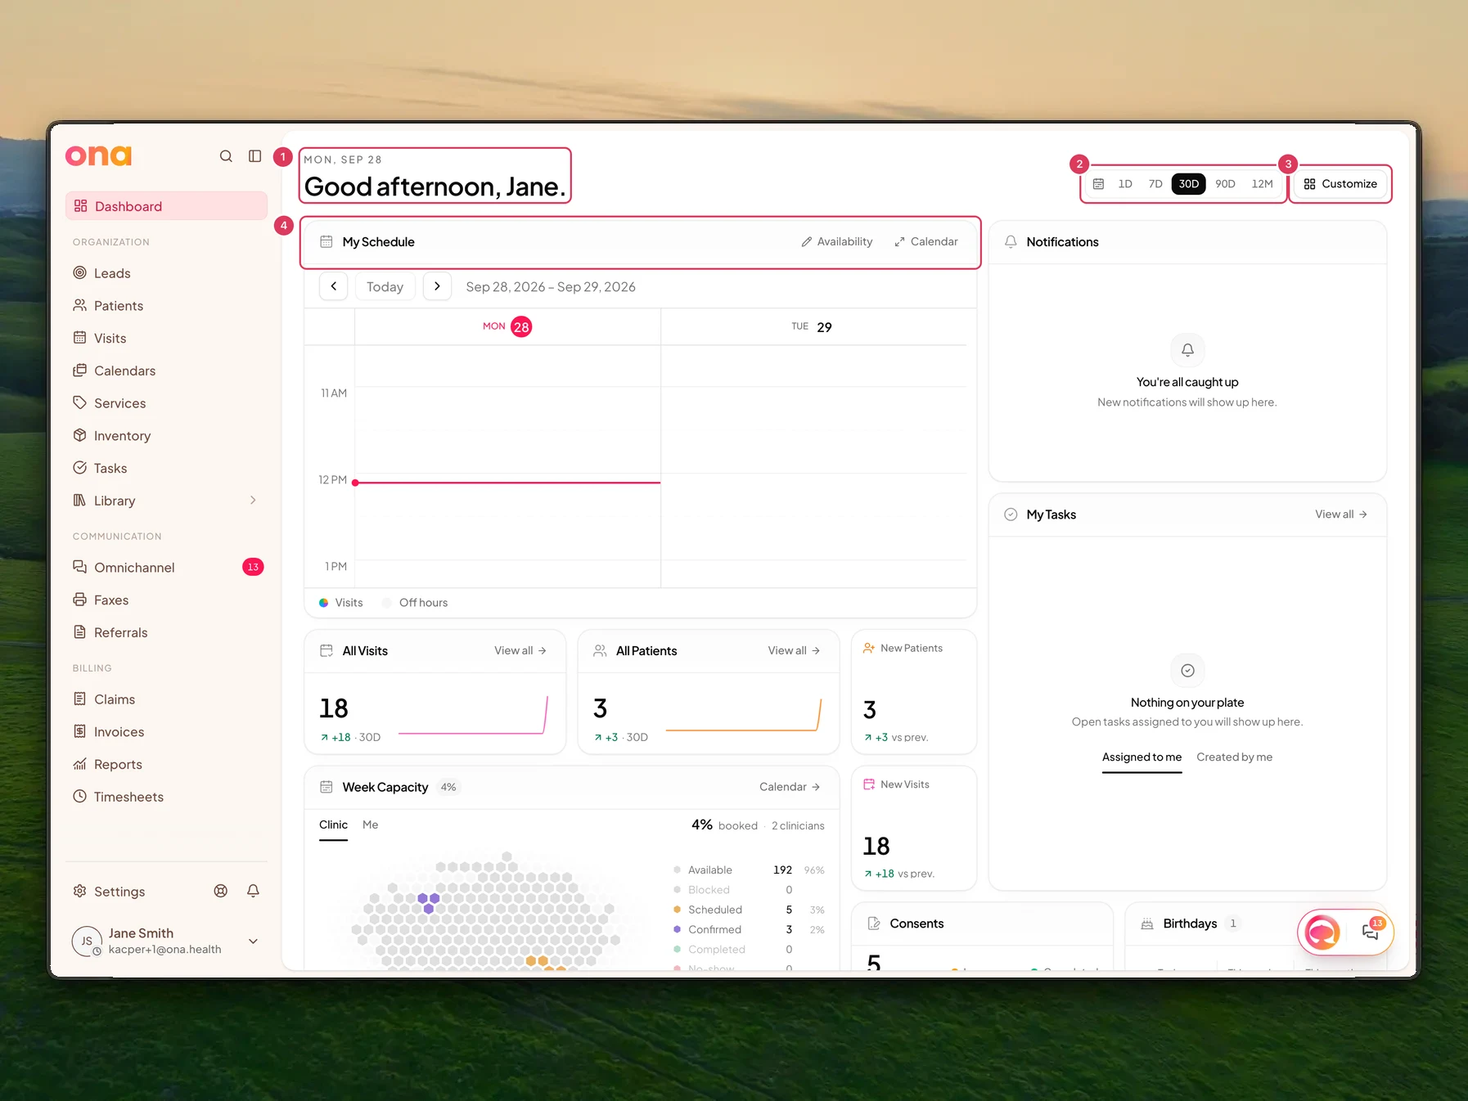Open the sidebar bell notifications icon
Screen dimensions: 1468x1101
(254, 891)
